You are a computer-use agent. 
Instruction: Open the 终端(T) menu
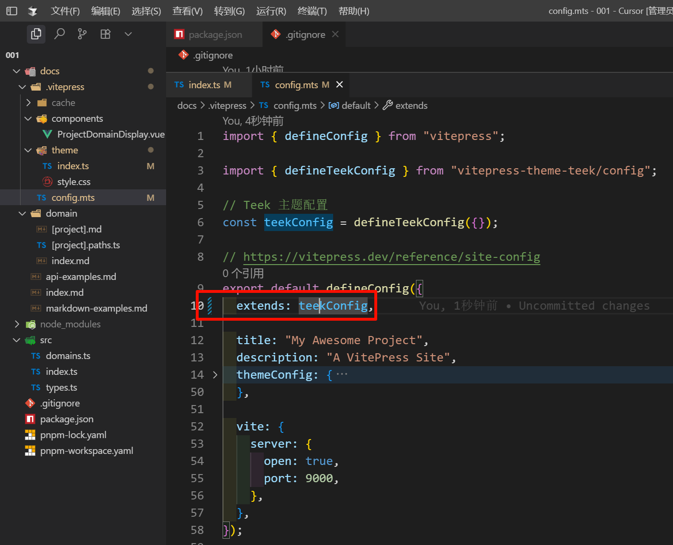312,11
